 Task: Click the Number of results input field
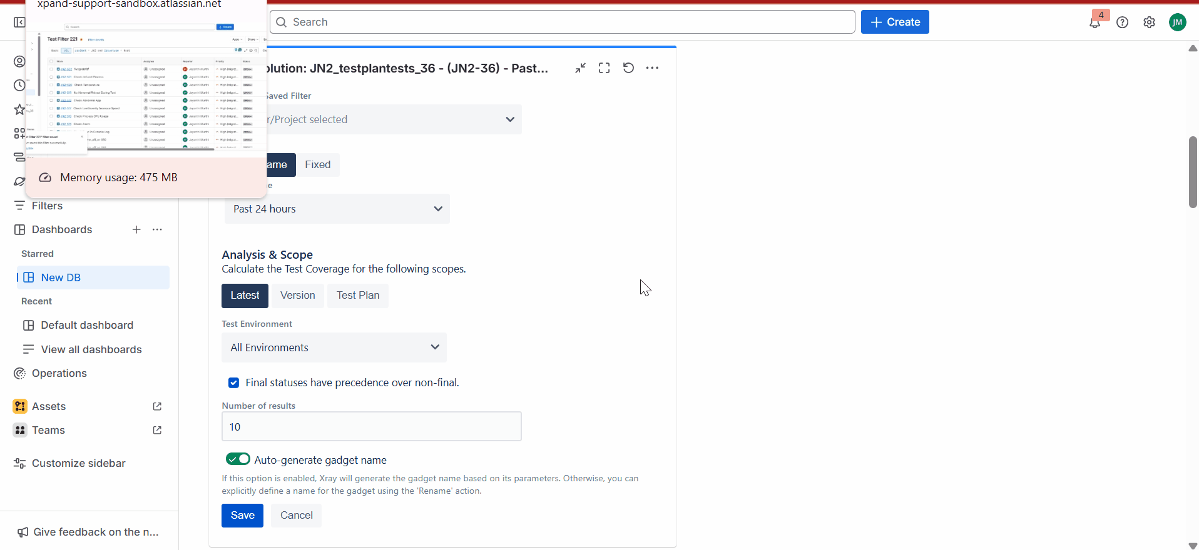tap(371, 427)
